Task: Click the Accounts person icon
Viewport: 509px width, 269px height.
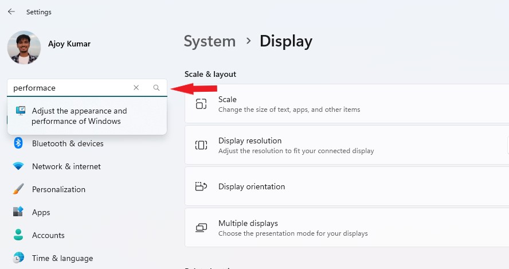Action: click(18, 235)
